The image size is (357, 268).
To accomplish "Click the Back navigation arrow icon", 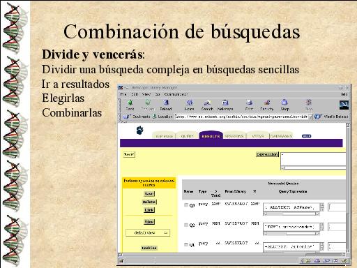I will point(130,103).
